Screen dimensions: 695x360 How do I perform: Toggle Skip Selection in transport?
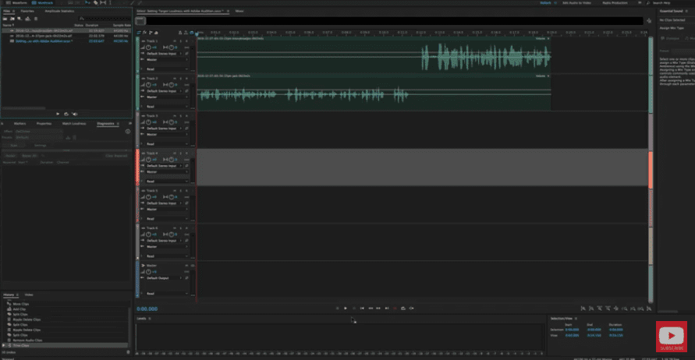(x=411, y=309)
